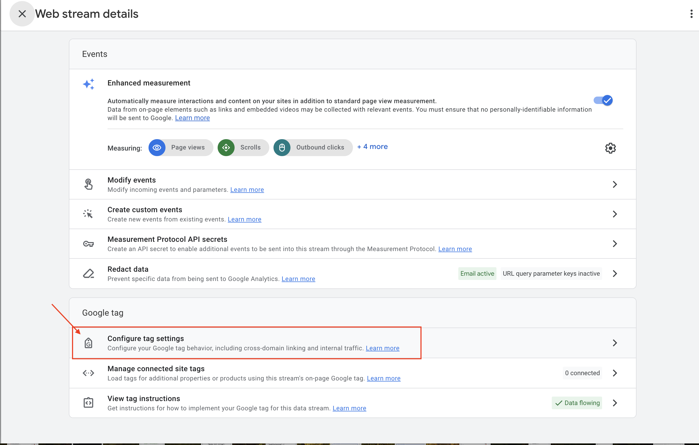
Task: Close the Web stream details panel
Action: point(22,14)
